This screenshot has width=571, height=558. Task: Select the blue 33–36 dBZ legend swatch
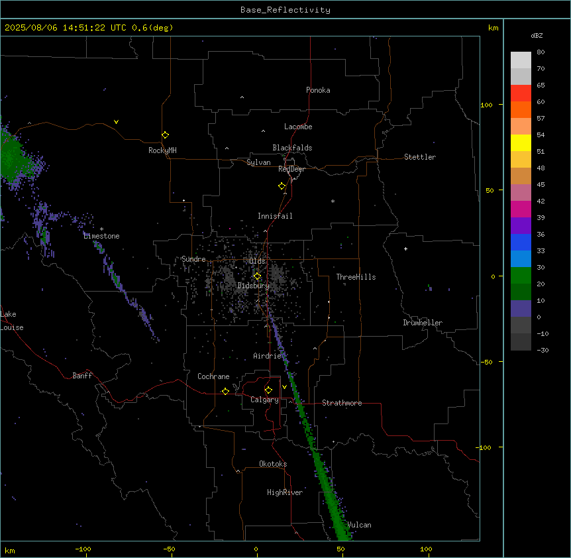tap(521, 242)
